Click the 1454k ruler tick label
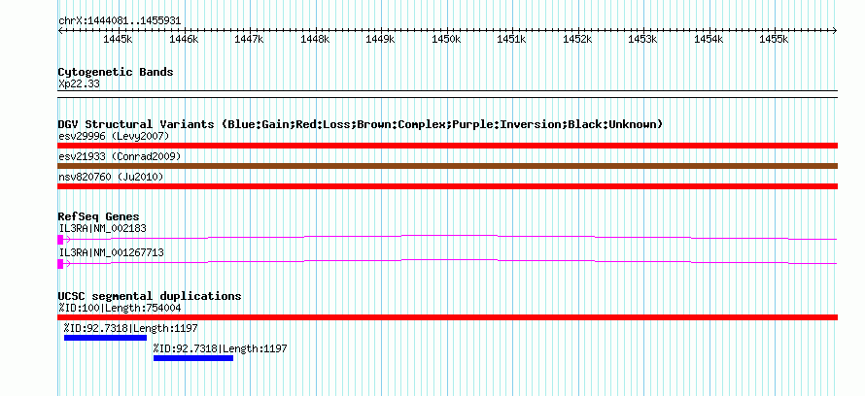This screenshot has height=396, width=865. [x=709, y=40]
